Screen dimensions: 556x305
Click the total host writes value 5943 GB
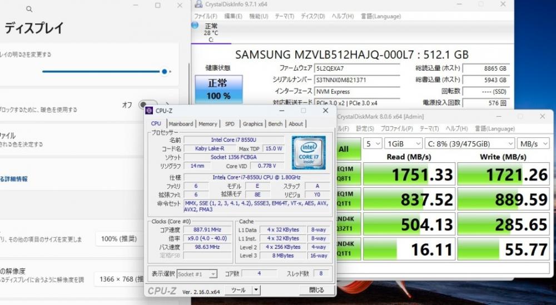click(486, 80)
